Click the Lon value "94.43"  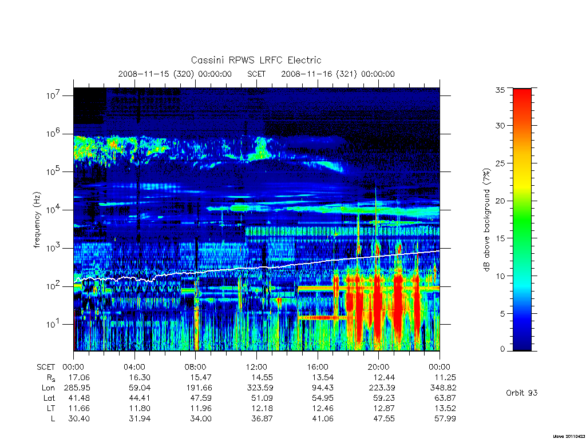pyautogui.click(x=323, y=388)
